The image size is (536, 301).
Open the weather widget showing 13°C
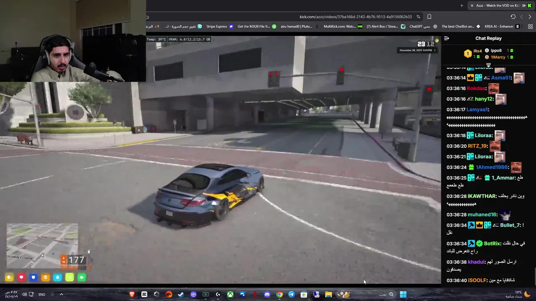click(x=517, y=294)
